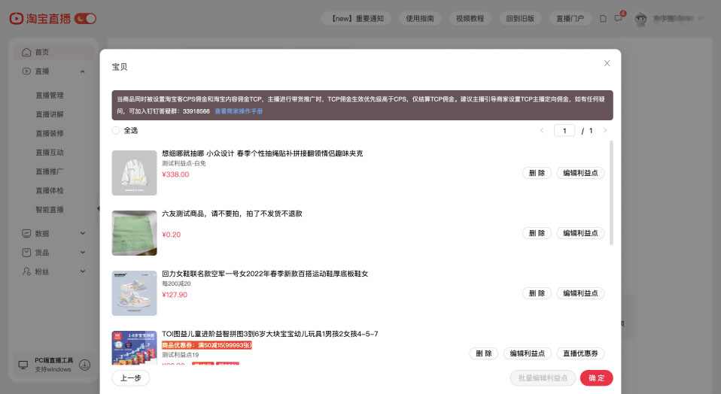Expand the 数据 section in the sidebar

point(83,234)
